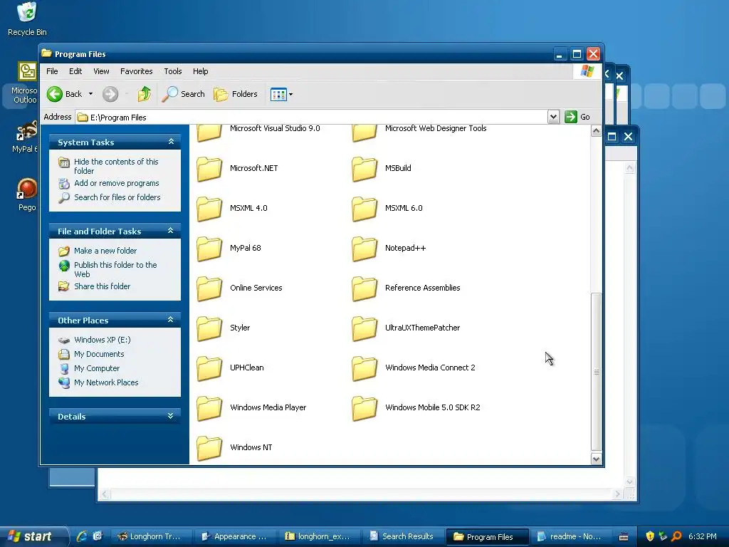Image resolution: width=729 pixels, height=547 pixels.
Task: Click Share this folder link
Action: (x=102, y=286)
